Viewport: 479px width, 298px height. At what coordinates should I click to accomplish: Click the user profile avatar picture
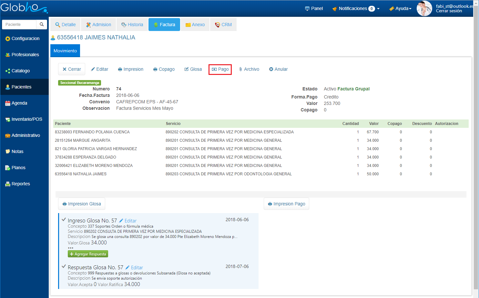tap(424, 8)
